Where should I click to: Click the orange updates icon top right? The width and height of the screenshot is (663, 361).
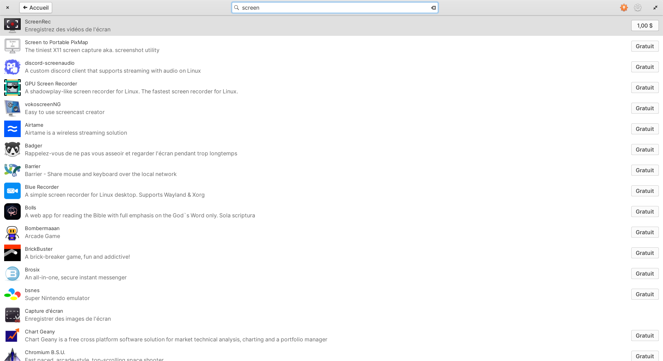coord(624,7)
